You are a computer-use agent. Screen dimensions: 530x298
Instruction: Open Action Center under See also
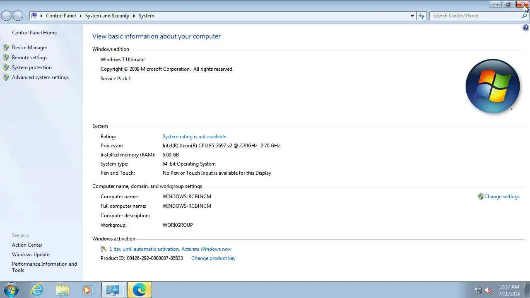(27, 245)
